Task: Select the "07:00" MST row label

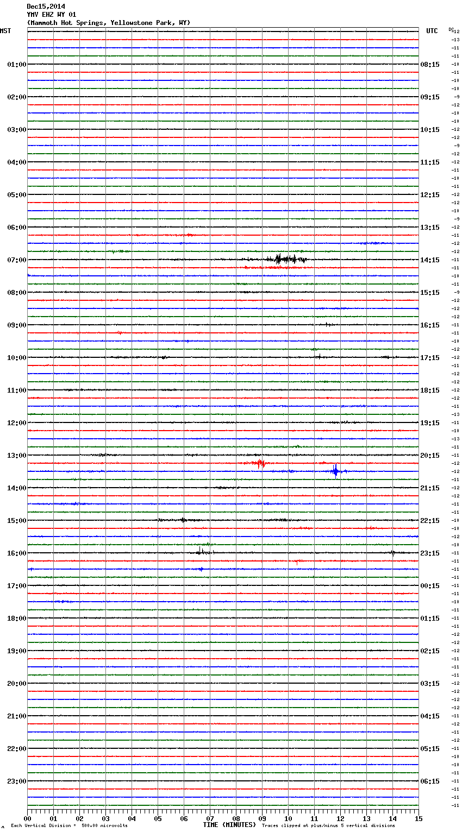Action: click(x=17, y=260)
